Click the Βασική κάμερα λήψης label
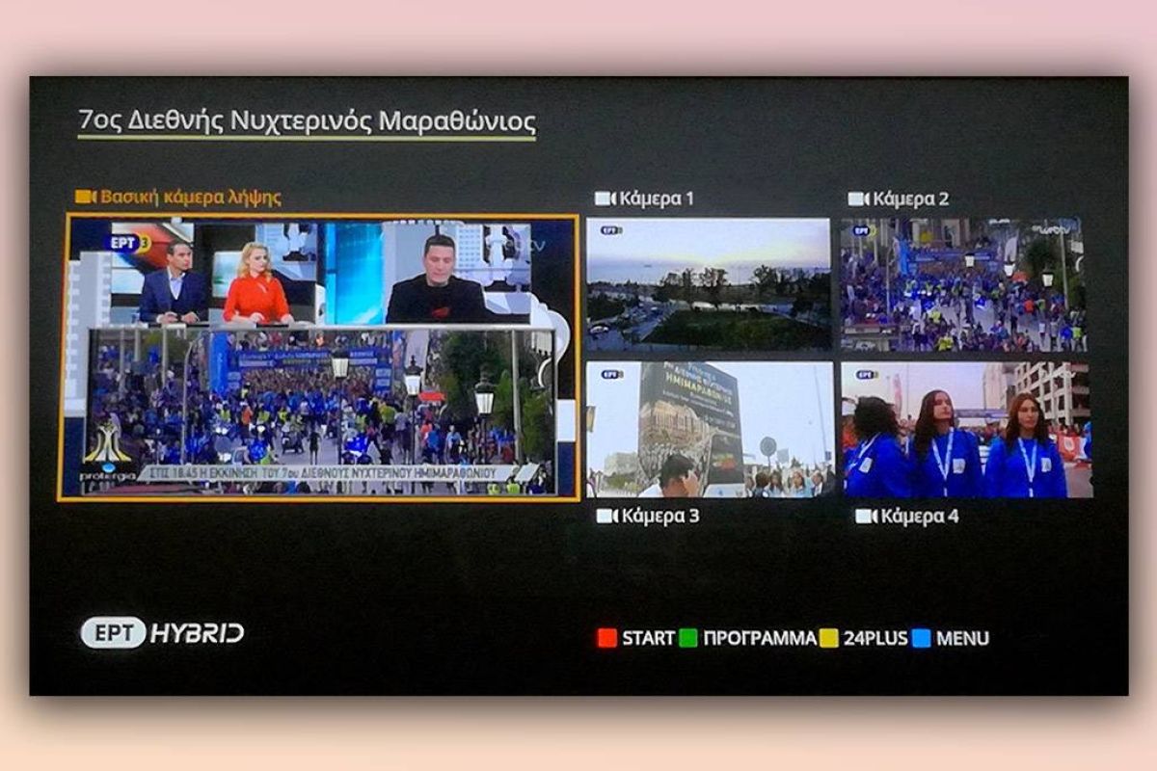The height and width of the screenshot is (771, 1157). pyautogui.click(x=190, y=198)
